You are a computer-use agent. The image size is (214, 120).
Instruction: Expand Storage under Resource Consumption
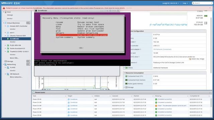tap(124, 87)
